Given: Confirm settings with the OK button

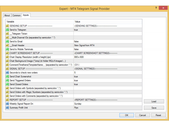Looking at the screenshot, I should 127,115.
